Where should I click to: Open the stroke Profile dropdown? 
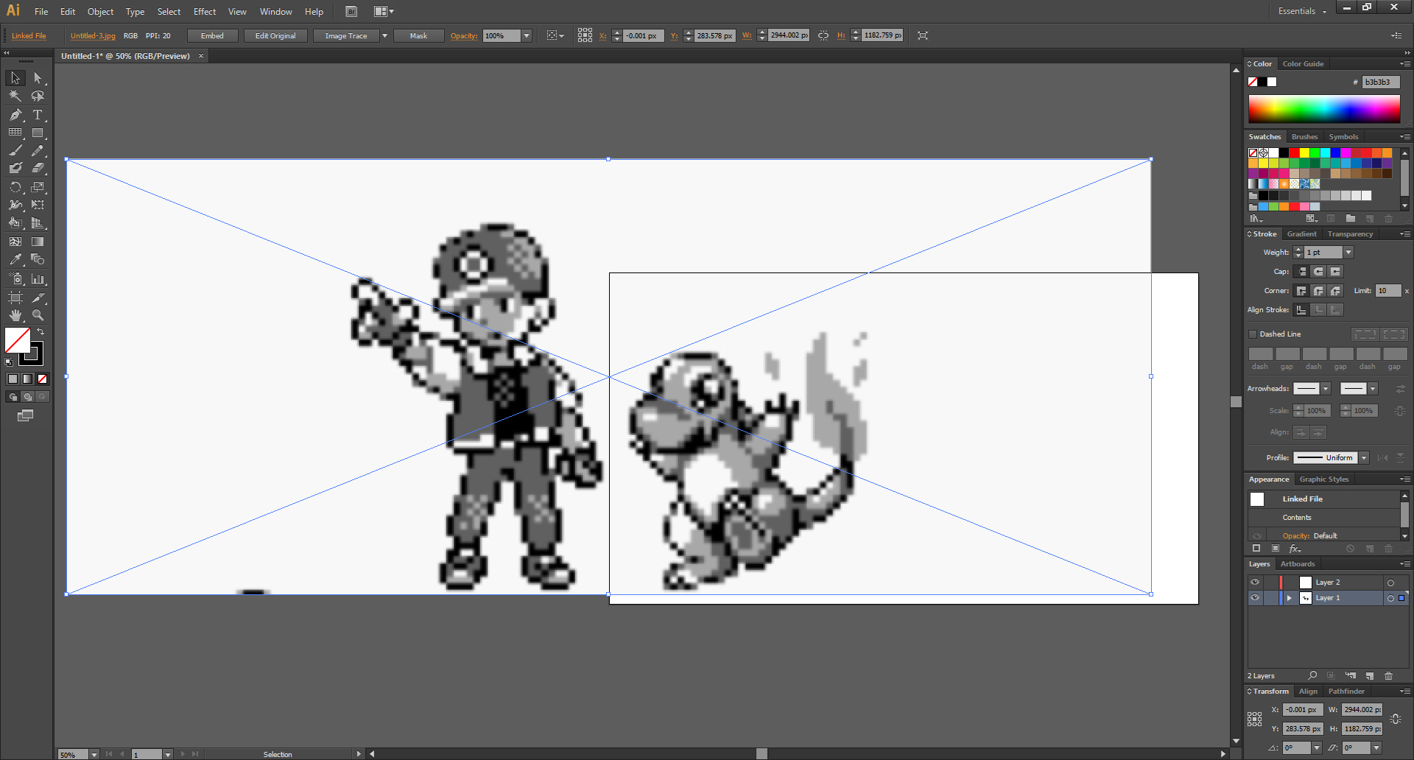(1364, 458)
